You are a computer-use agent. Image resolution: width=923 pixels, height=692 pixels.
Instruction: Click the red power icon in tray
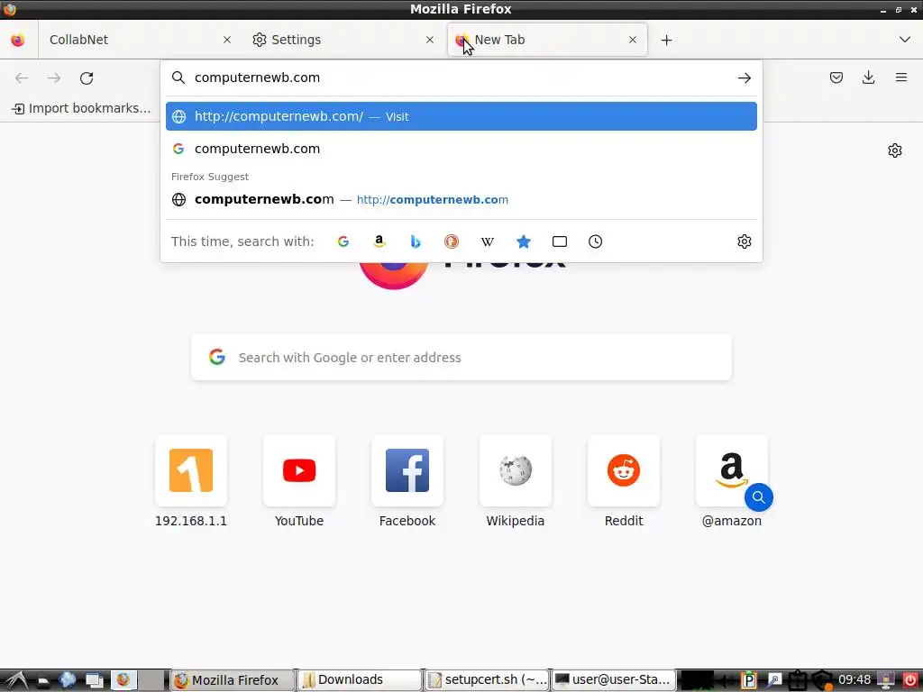click(909, 680)
